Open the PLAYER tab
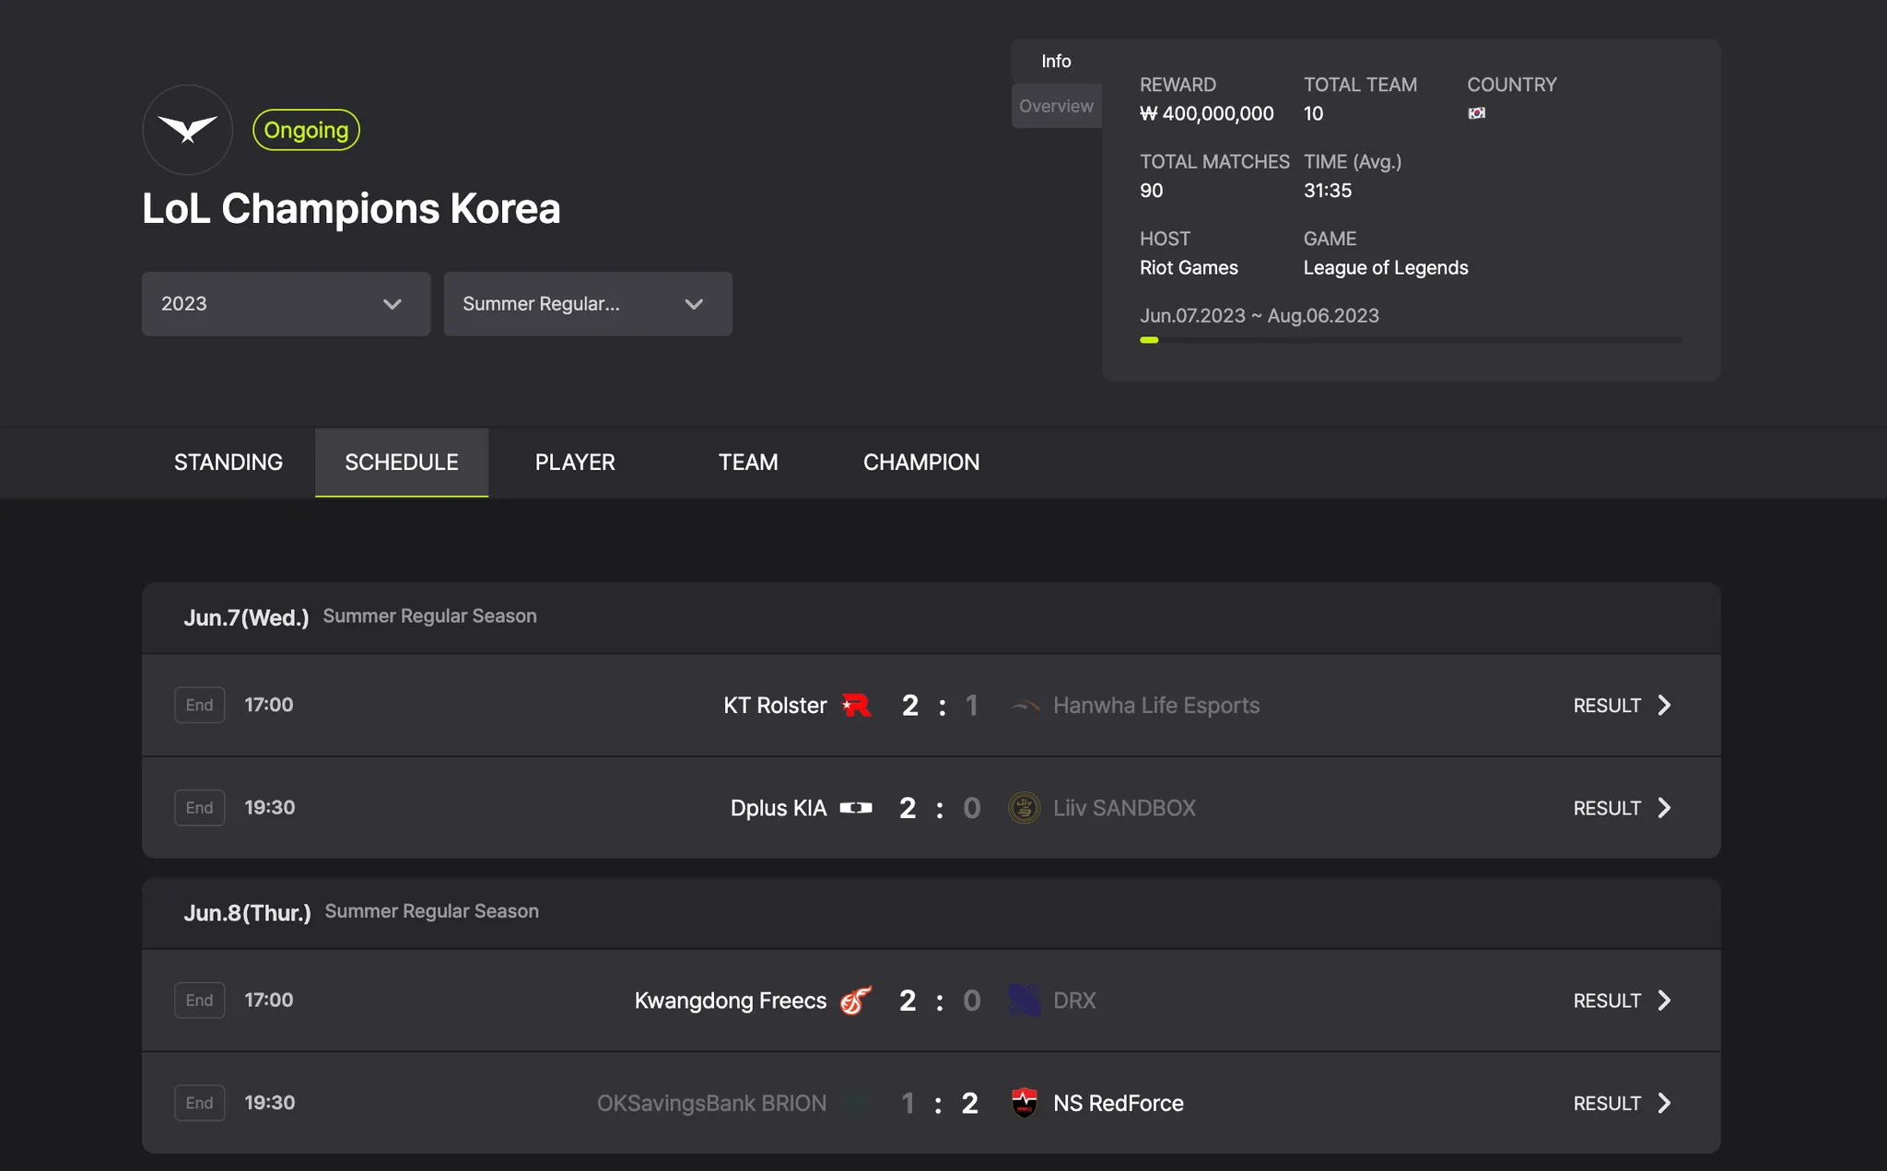The image size is (1887, 1171). click(575, 463)
